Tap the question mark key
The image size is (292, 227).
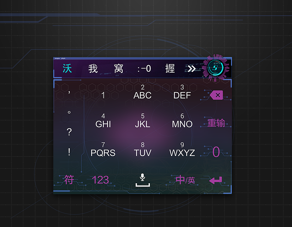click(x=69, y=132)
